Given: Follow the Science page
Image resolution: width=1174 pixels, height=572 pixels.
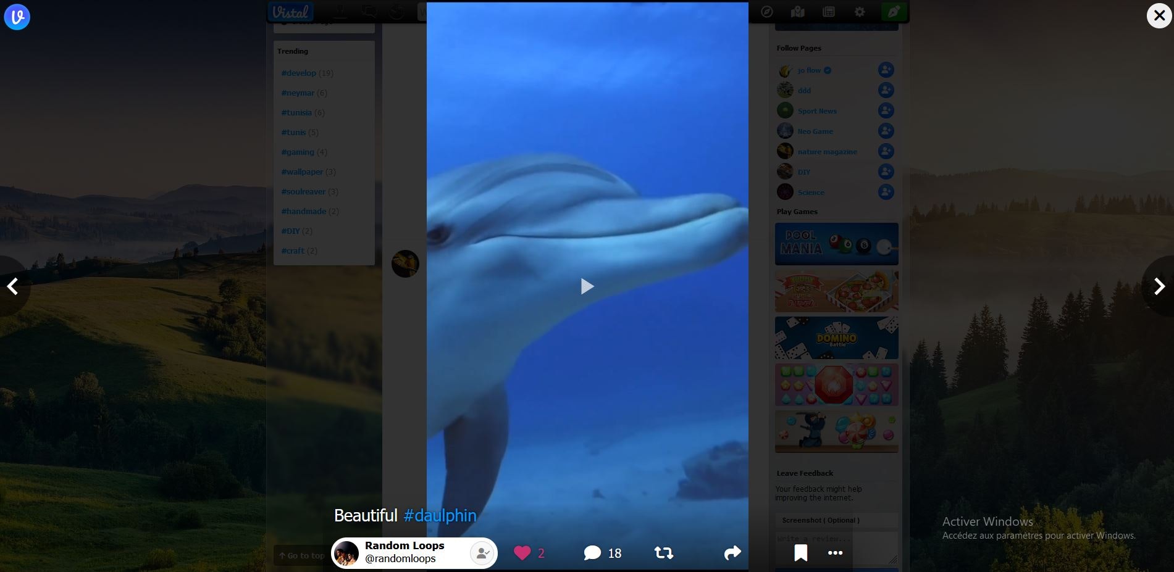Looking at the screenshot, I should click(x=886, y=192).
